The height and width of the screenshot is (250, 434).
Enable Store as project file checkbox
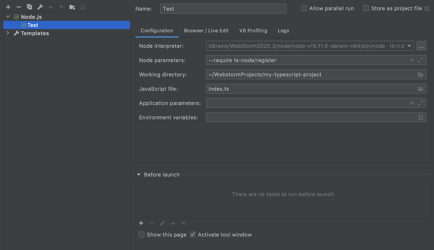(x=366, y=8)
